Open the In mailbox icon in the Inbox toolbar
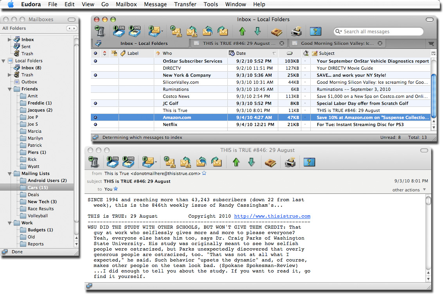Screen dimensions: 443x294 click(119, 31)
